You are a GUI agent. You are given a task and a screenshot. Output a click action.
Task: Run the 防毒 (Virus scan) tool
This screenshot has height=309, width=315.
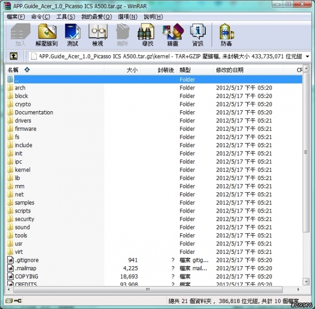[x=226, y=35]
